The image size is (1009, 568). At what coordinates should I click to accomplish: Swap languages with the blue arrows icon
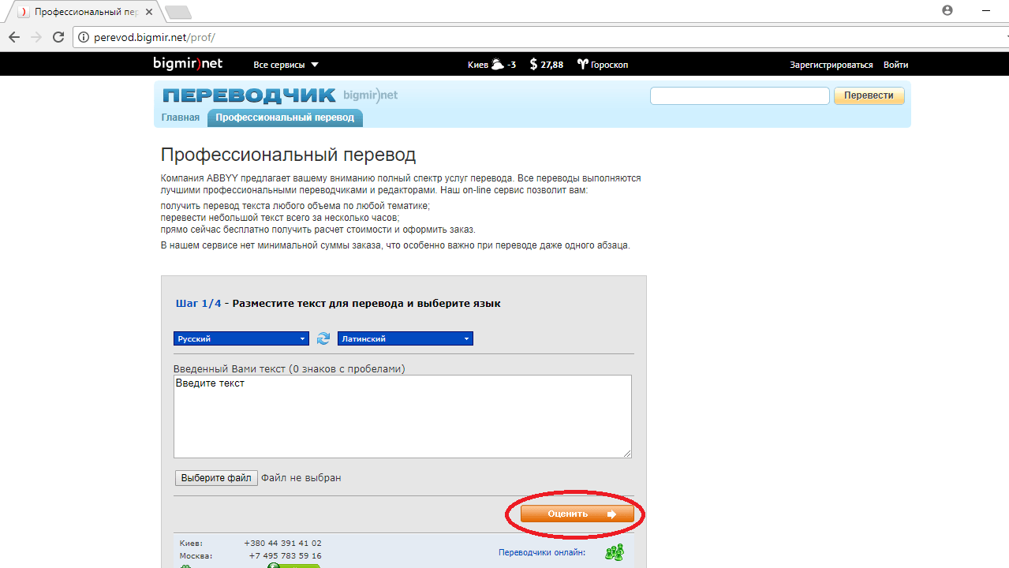pos(323,338)
